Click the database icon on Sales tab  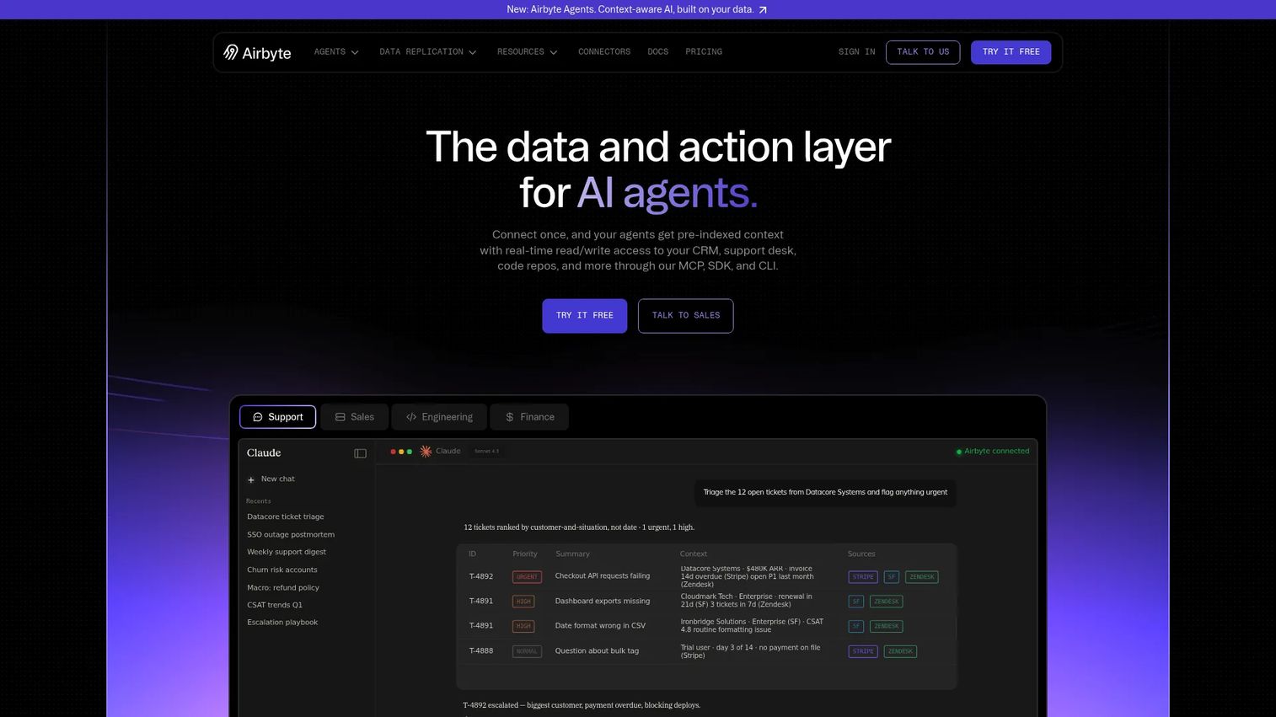(x=340, y=417)
